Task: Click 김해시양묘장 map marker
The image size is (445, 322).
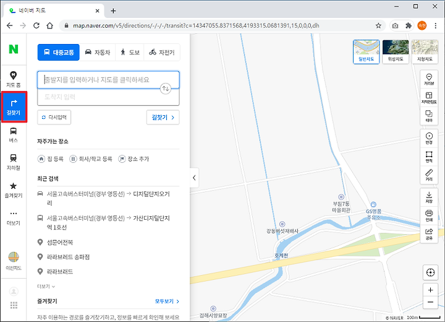Action: pos(213,308)
